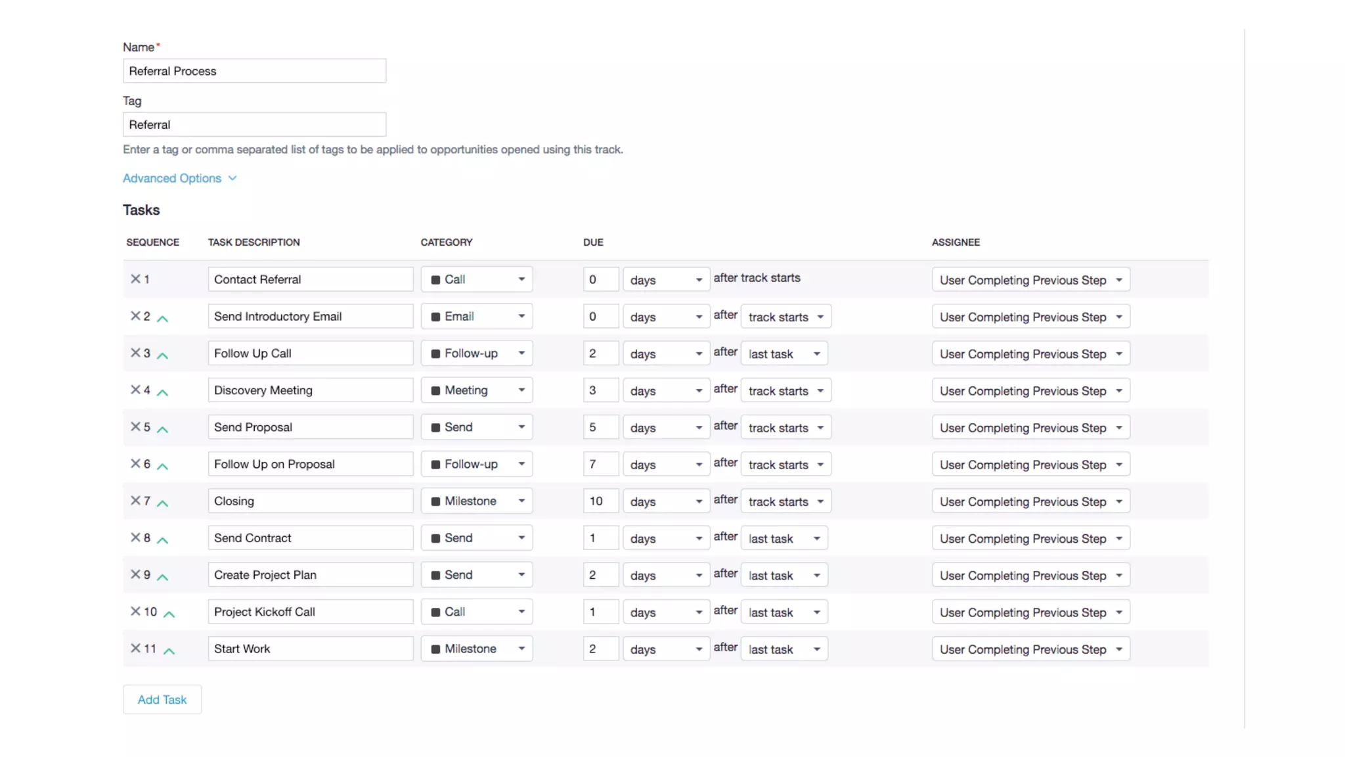Change 'last task' dropdown for Follow Up Call
The height and width of the screenshot is (757, 1345).
pos(784,354)
